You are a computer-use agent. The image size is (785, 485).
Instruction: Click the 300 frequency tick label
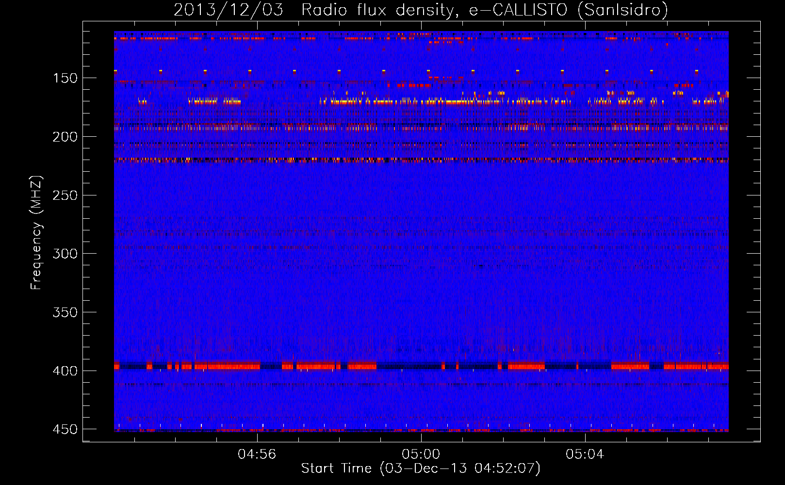65,254
